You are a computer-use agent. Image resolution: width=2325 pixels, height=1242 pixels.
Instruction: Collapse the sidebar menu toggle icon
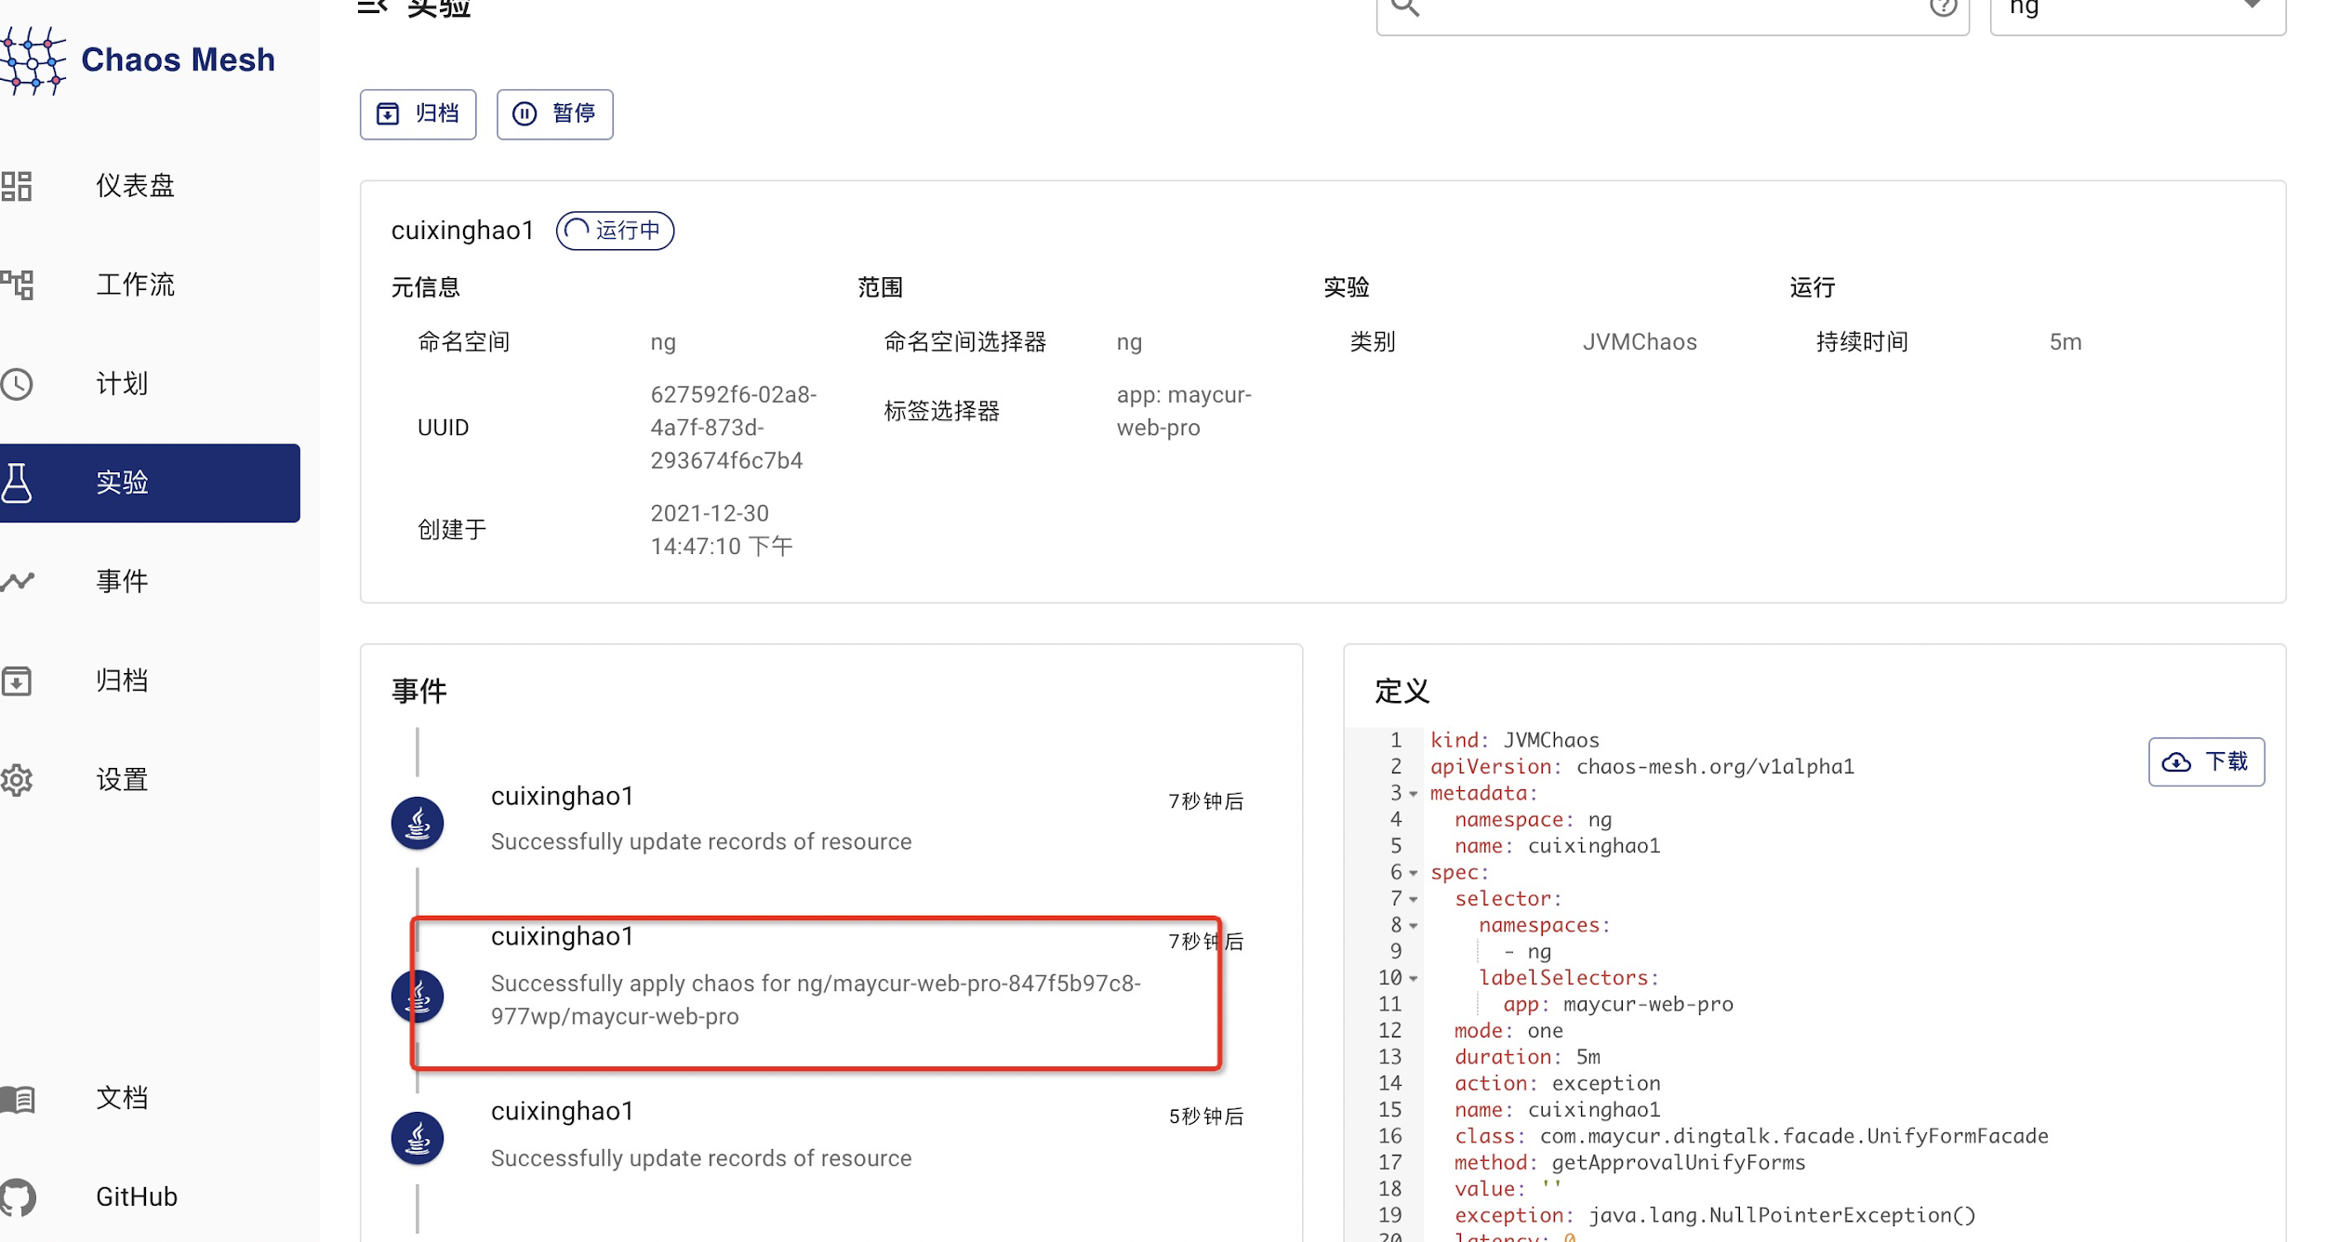(372, 7)
